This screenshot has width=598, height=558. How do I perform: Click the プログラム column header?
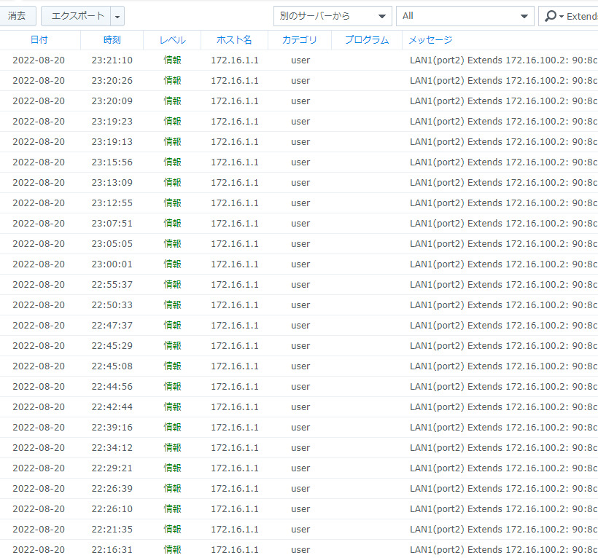(367, 40)
